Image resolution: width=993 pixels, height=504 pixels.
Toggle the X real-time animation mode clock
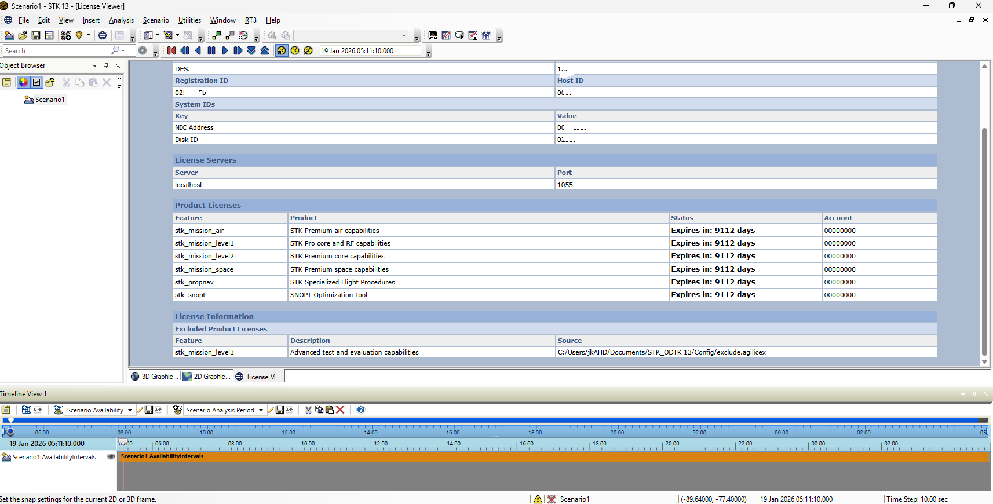tap(308, 50)
